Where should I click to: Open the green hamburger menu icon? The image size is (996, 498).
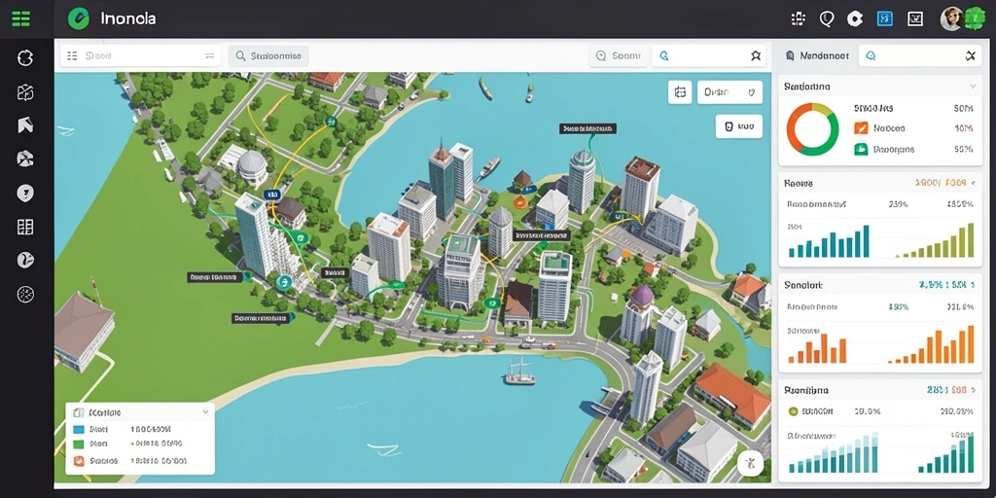pos(20,18)
